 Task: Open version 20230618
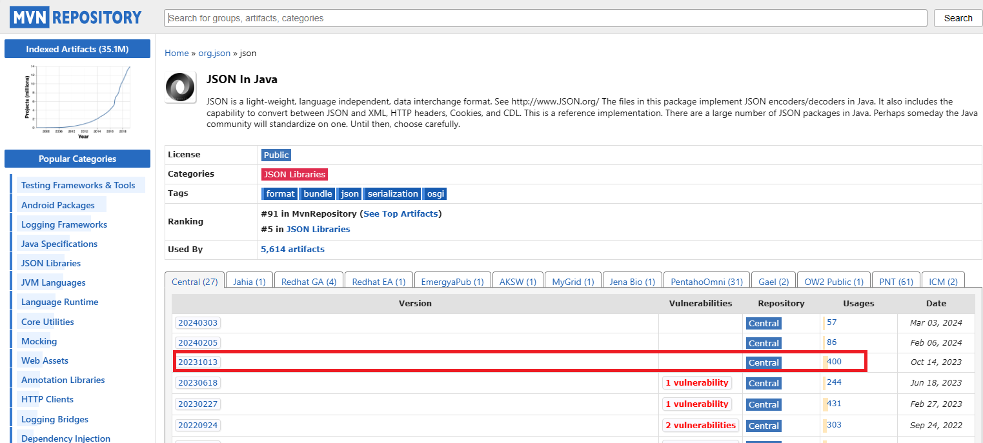(198, 383)
